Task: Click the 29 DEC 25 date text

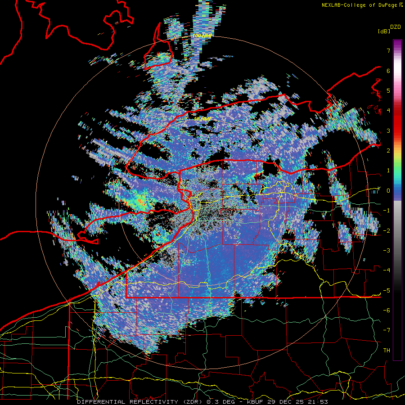Action: [285, 402]
